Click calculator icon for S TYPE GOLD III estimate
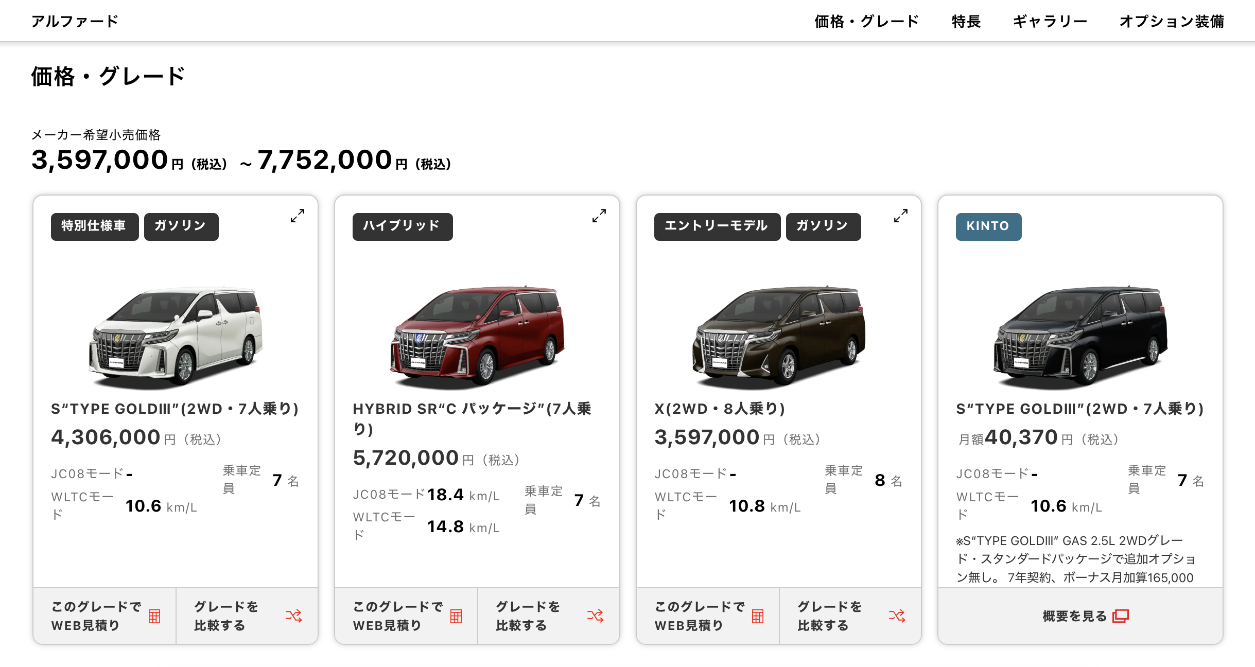The image size is (1255, 667). [154, 616]
